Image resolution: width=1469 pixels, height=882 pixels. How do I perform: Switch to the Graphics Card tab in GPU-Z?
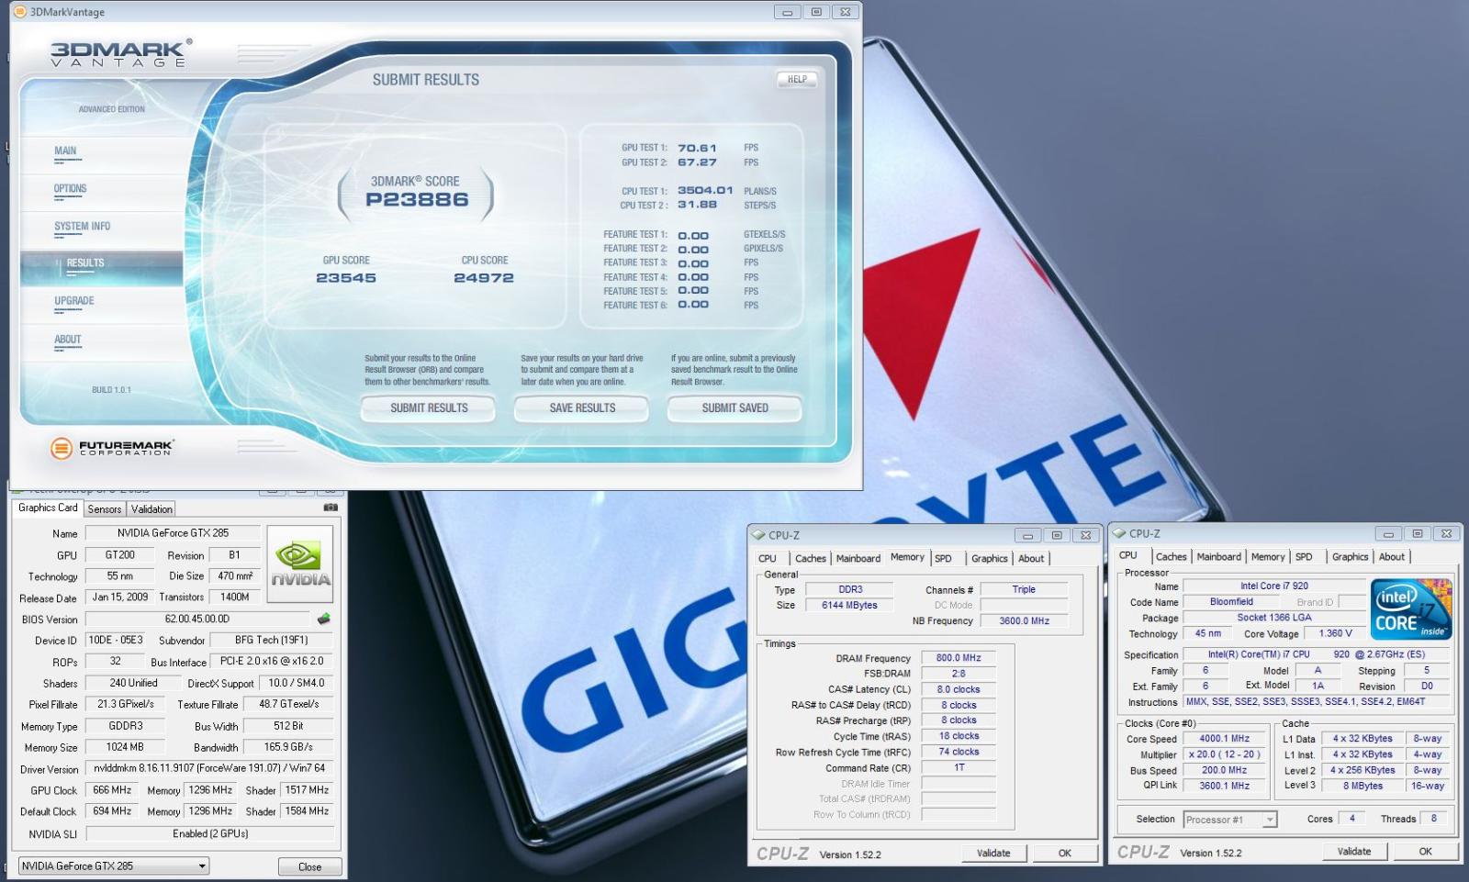tap(48, 508)
